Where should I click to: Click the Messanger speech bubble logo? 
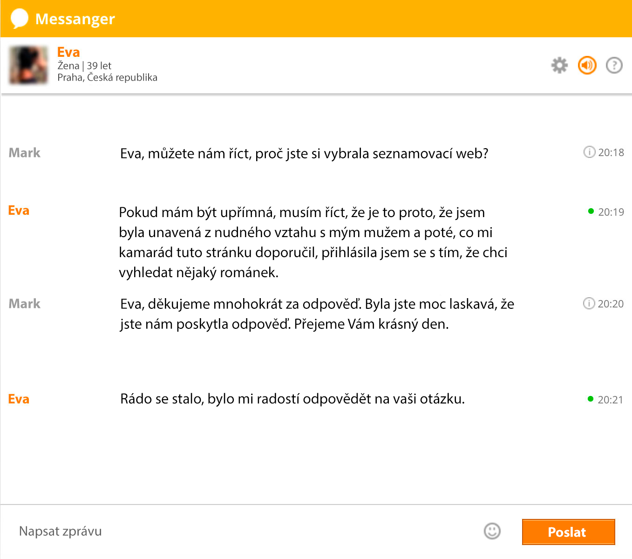point(20,19)
